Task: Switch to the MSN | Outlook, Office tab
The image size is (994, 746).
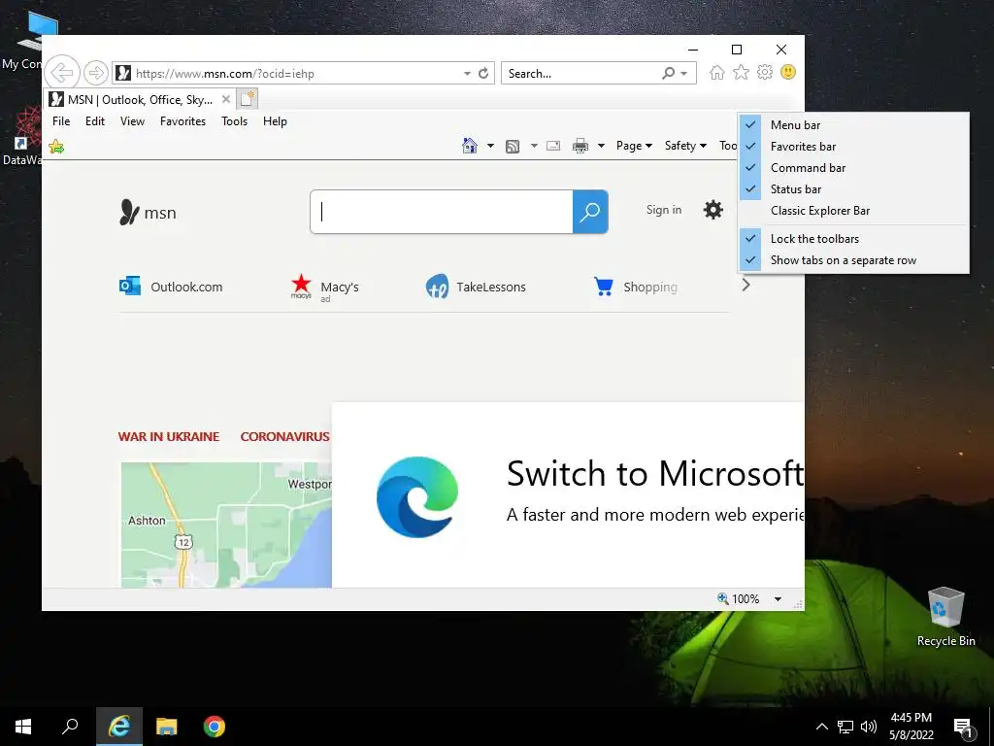Action: 140,100
